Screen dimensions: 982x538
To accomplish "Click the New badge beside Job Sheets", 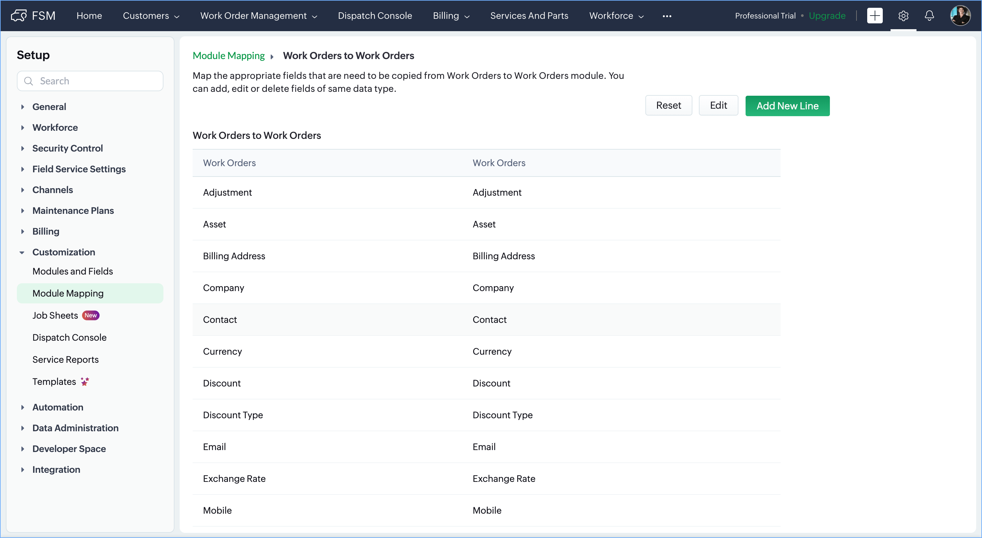I will 91,315.
